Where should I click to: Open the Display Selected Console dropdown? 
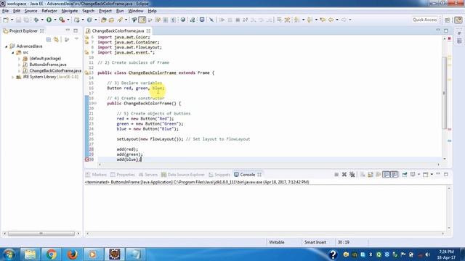point(418,175)
